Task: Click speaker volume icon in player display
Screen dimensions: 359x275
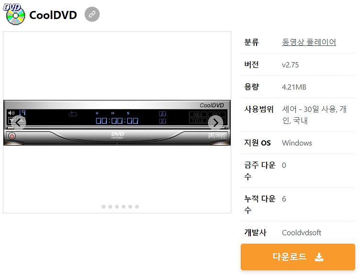Action: pyautogui.click(x=11, y=113)
